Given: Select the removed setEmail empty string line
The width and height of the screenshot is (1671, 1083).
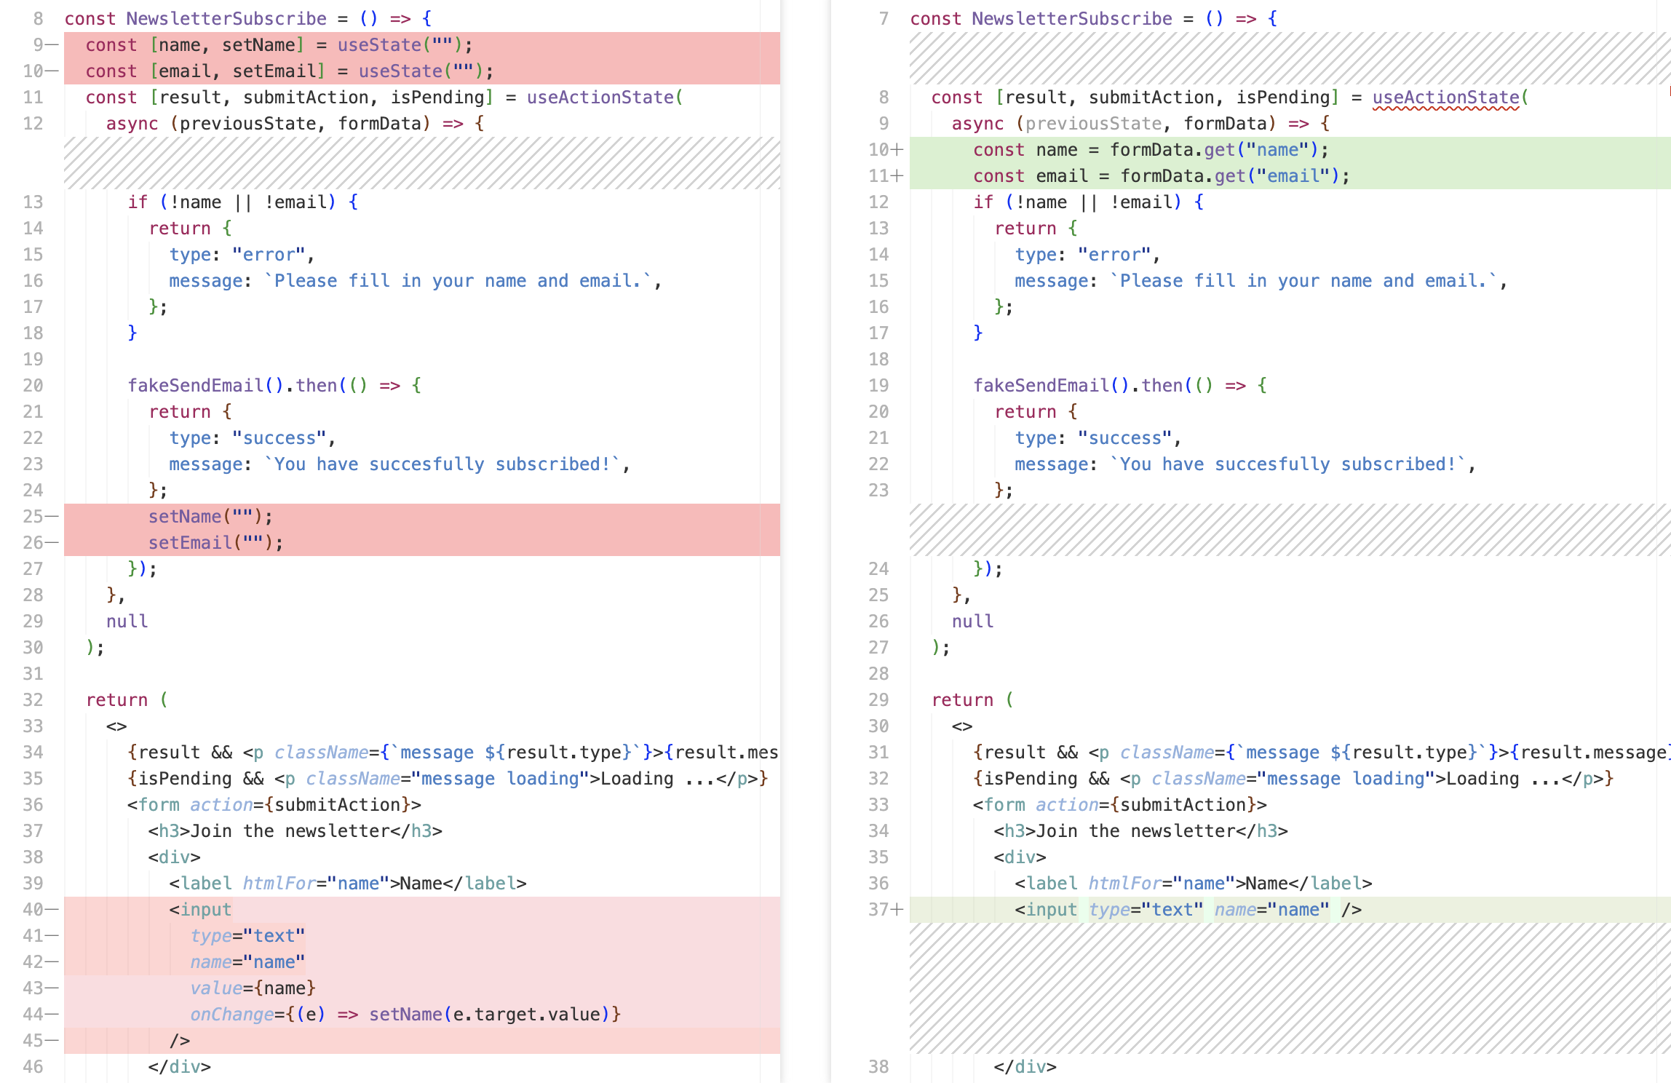Looking at the screenshot, I should pos(216,542).
